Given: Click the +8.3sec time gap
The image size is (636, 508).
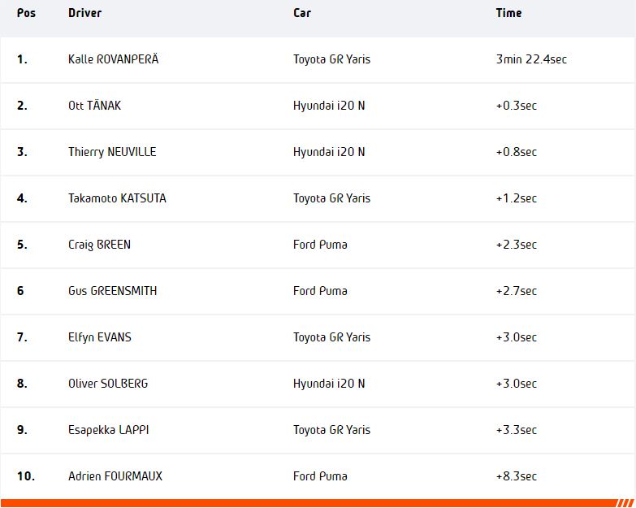Looking at the screenshot, I should (517, 476).
